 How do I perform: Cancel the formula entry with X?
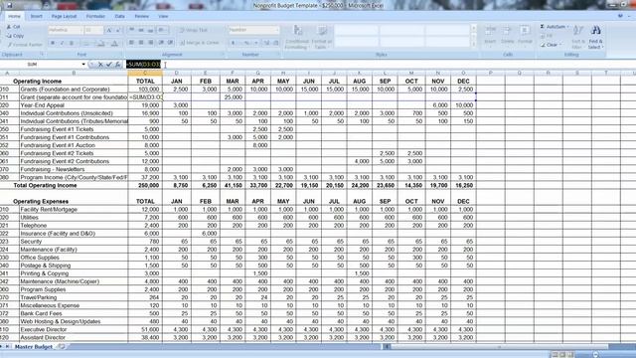pyautogui.click(x=100, y=65)
